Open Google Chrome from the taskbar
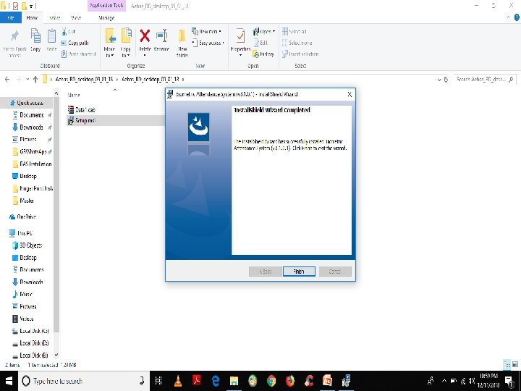Viewport: 521px width, 391px height. (271, 381)
